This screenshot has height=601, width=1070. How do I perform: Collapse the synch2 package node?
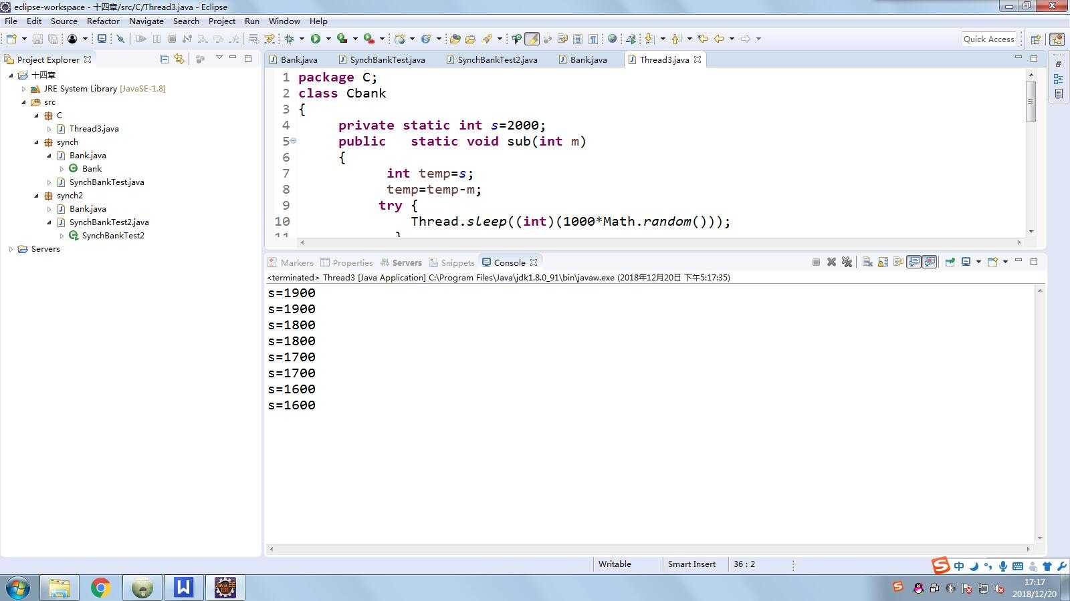(x=36, y=196)
